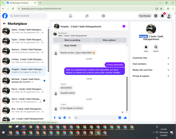This screenshot has height=139, width=176.
Task: Open Jun's conversation
Action: (24, 119)
